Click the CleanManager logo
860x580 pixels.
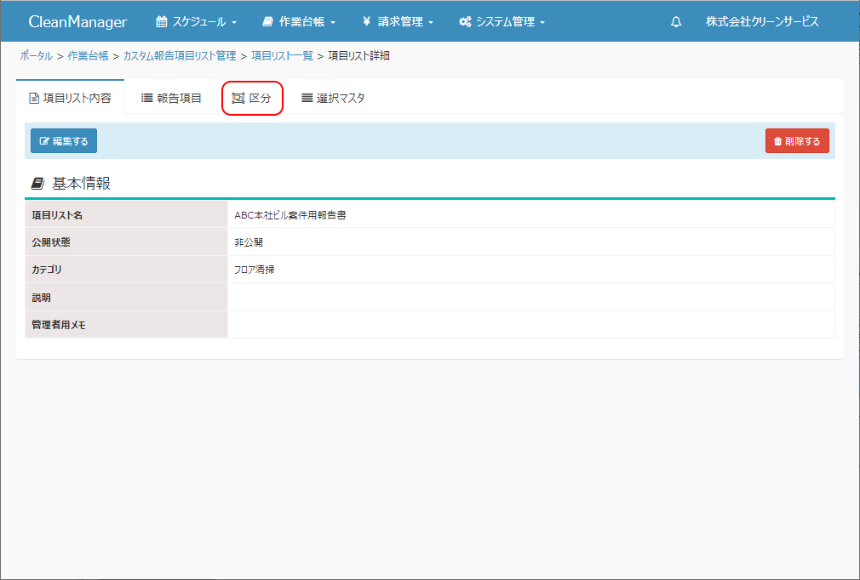(77, 22)
